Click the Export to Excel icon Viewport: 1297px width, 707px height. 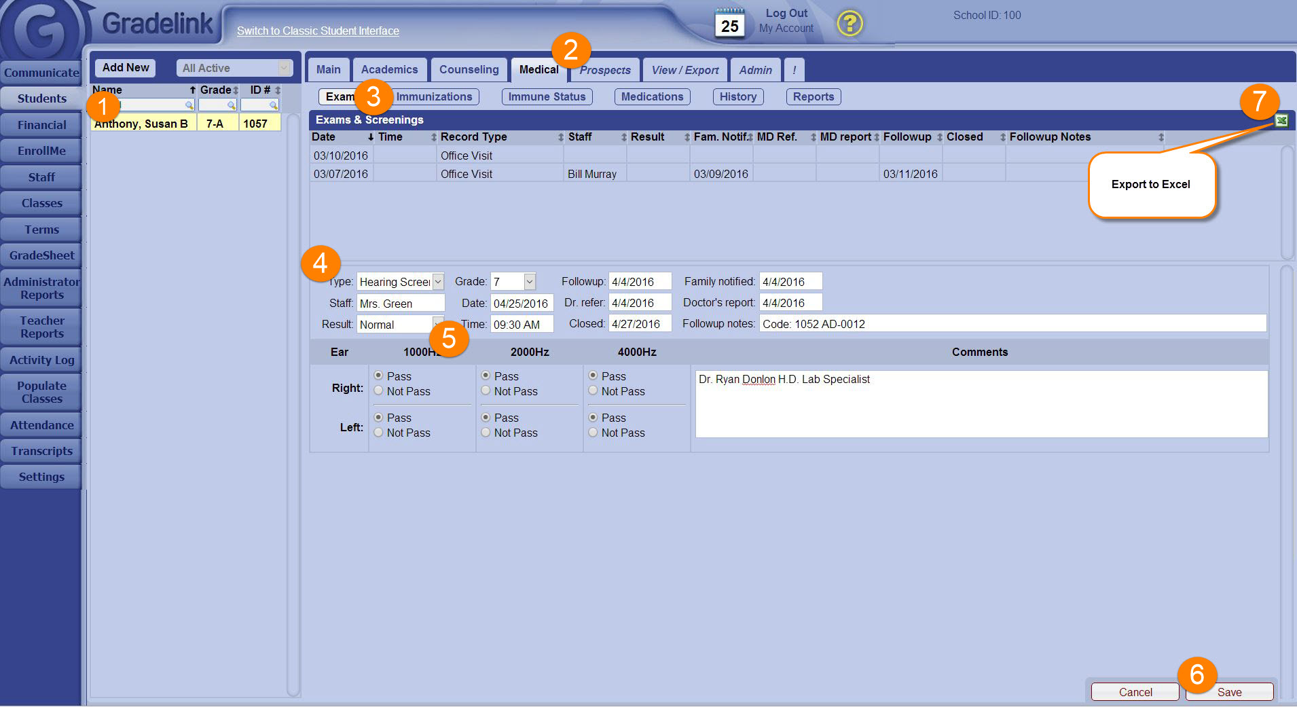1281,121
